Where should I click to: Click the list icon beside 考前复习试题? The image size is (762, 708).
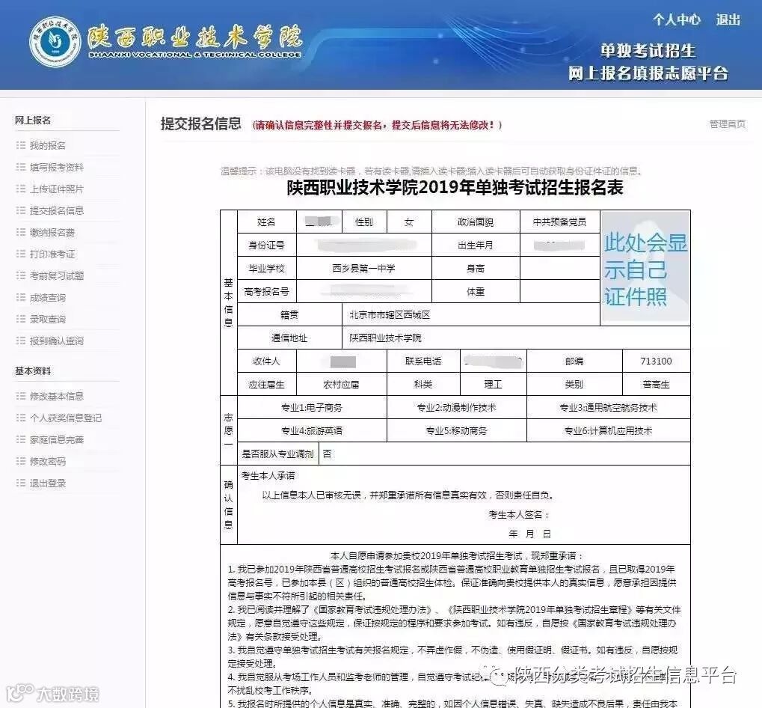pyautogui.click(x=20, y=275)
